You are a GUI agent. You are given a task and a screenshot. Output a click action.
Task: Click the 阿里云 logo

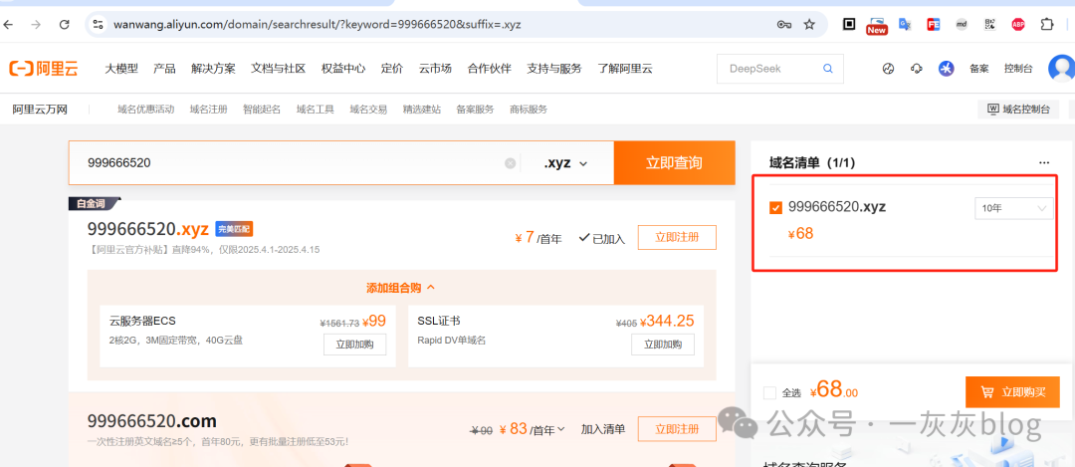pyautogui.click(x=44, y=69)
